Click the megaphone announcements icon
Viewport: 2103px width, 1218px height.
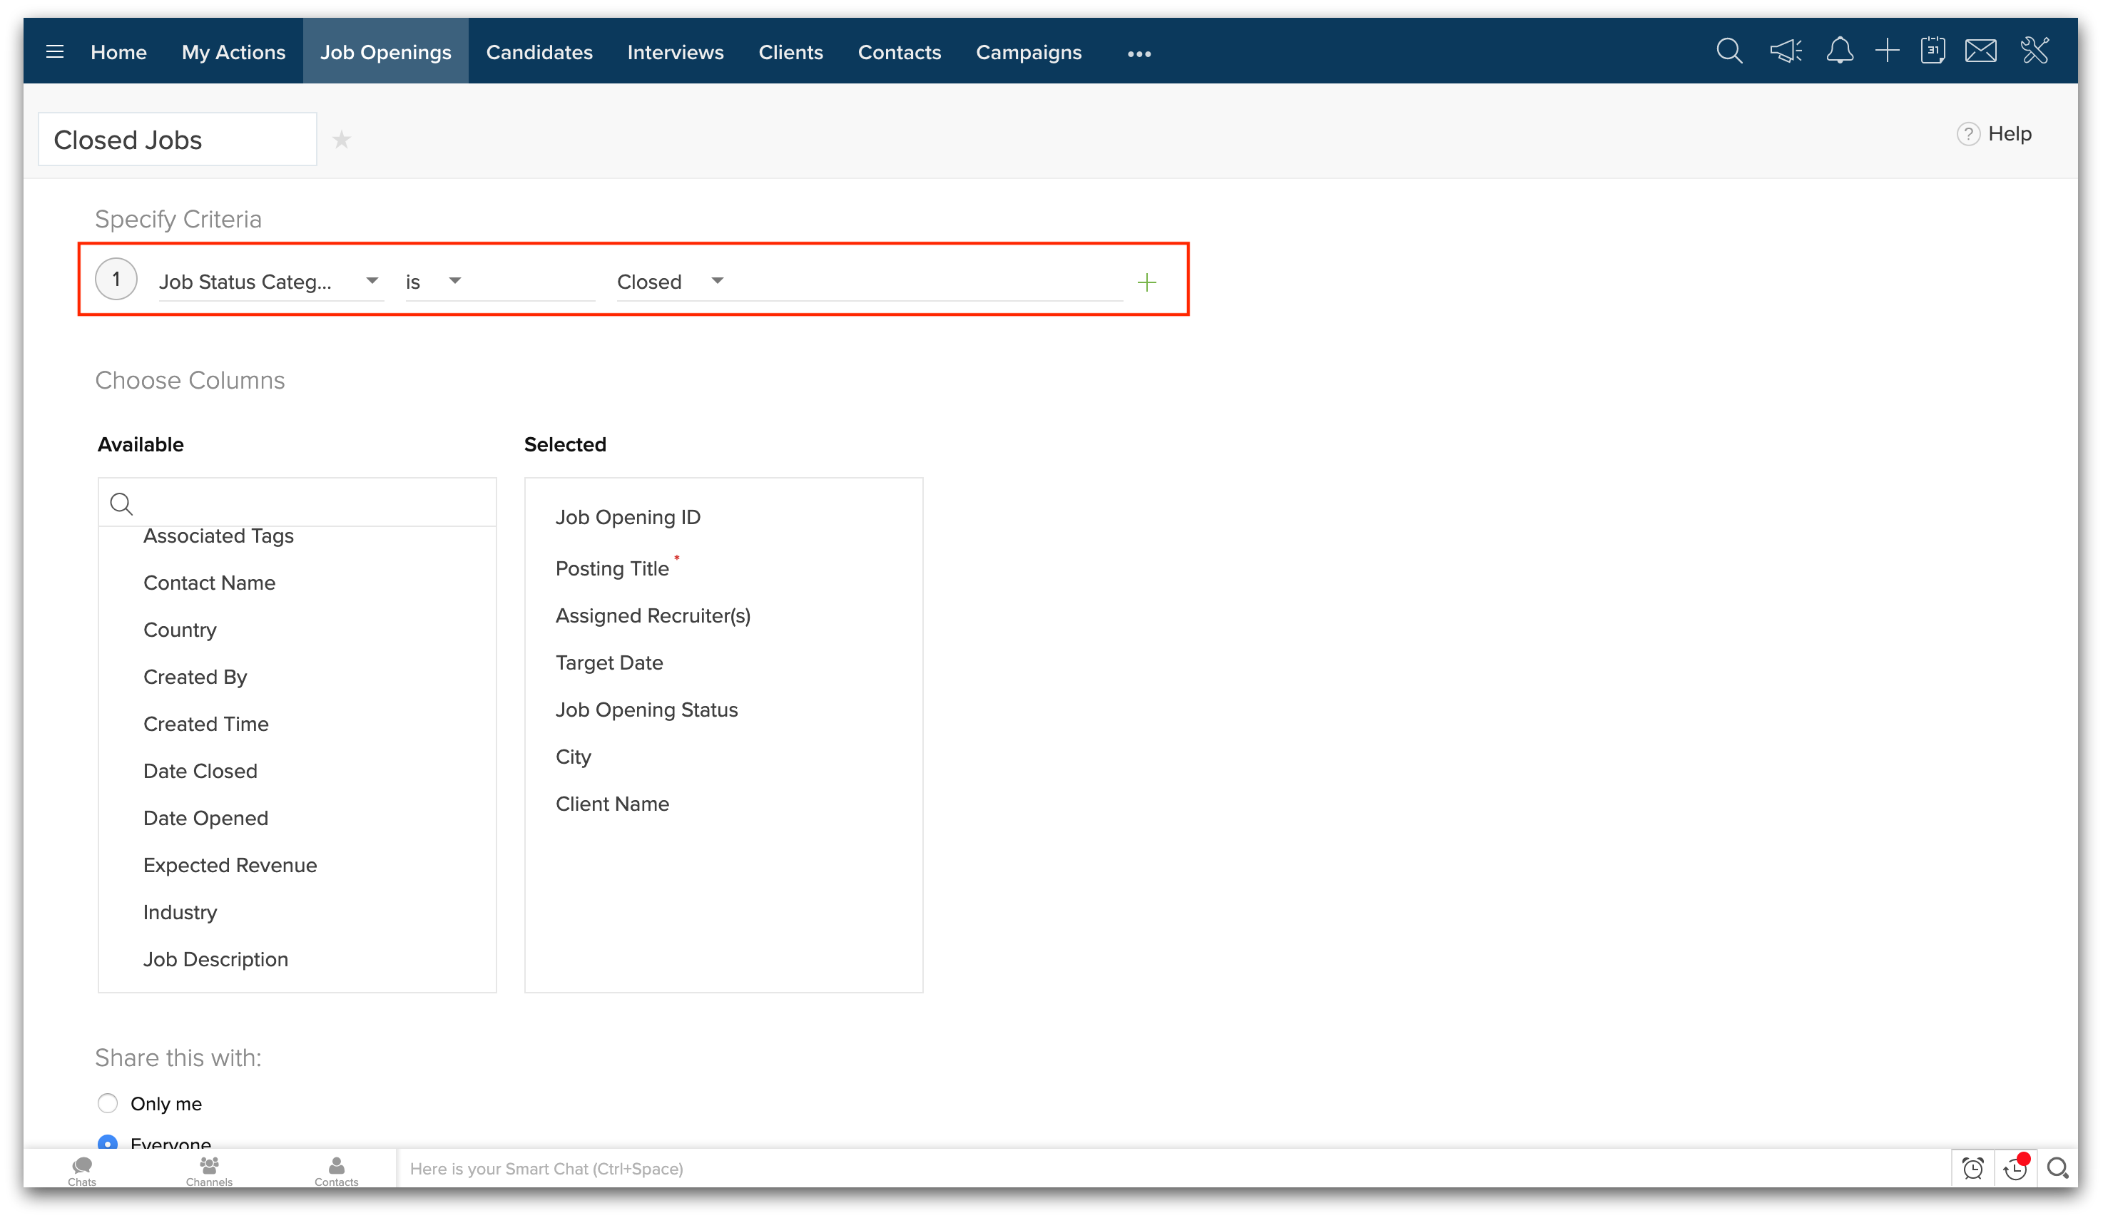pyautogui.click(x=1785, y=52)
